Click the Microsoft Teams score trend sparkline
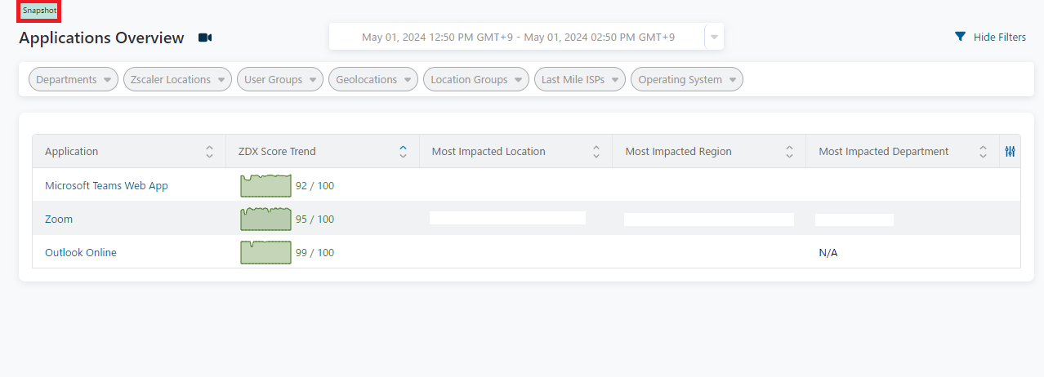This screenshot has height=377, width=1044. point(265,186)
